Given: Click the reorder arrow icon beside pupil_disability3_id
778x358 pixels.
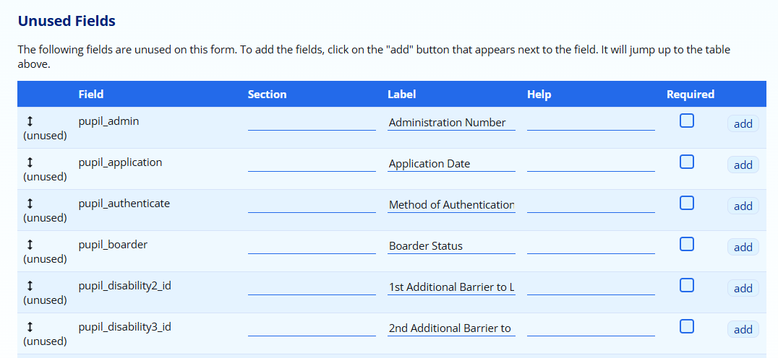Looking at the screenshot, I should coord(30,327).
